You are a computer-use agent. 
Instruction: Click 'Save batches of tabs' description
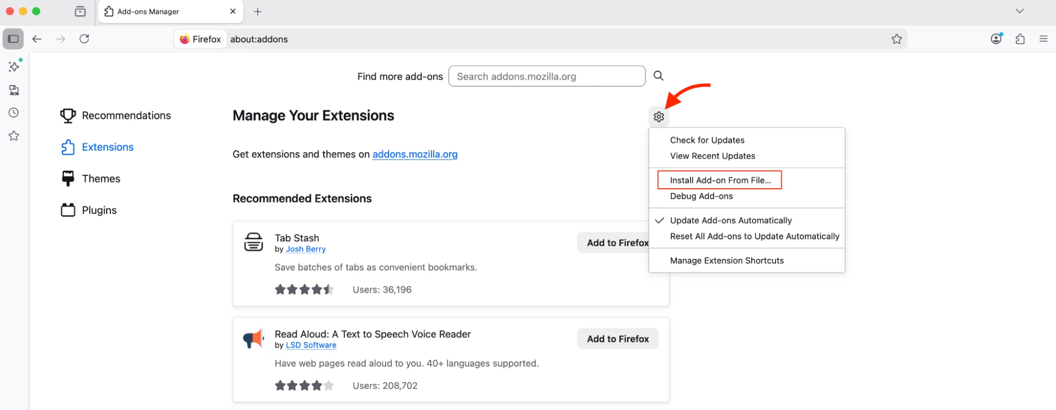click(376, 267)
